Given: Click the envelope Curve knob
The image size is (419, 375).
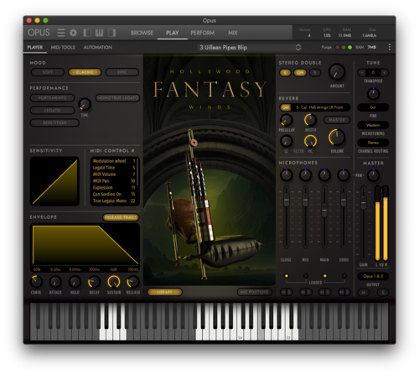Looking at the screenshot, I should [x=36, y=282].
